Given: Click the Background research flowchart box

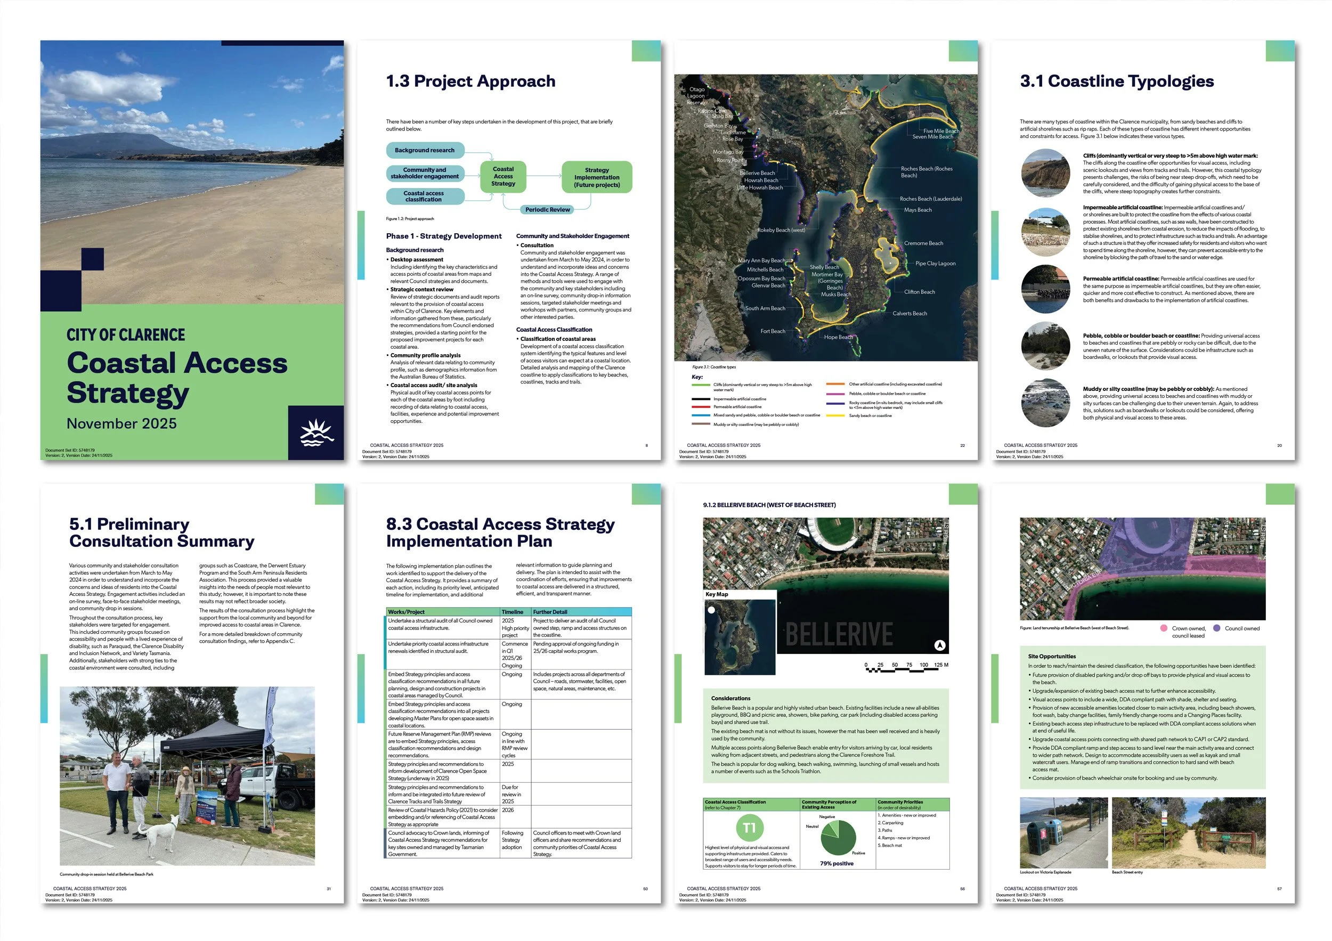Looking at the screenshot, I should click(x=425, y=150).
